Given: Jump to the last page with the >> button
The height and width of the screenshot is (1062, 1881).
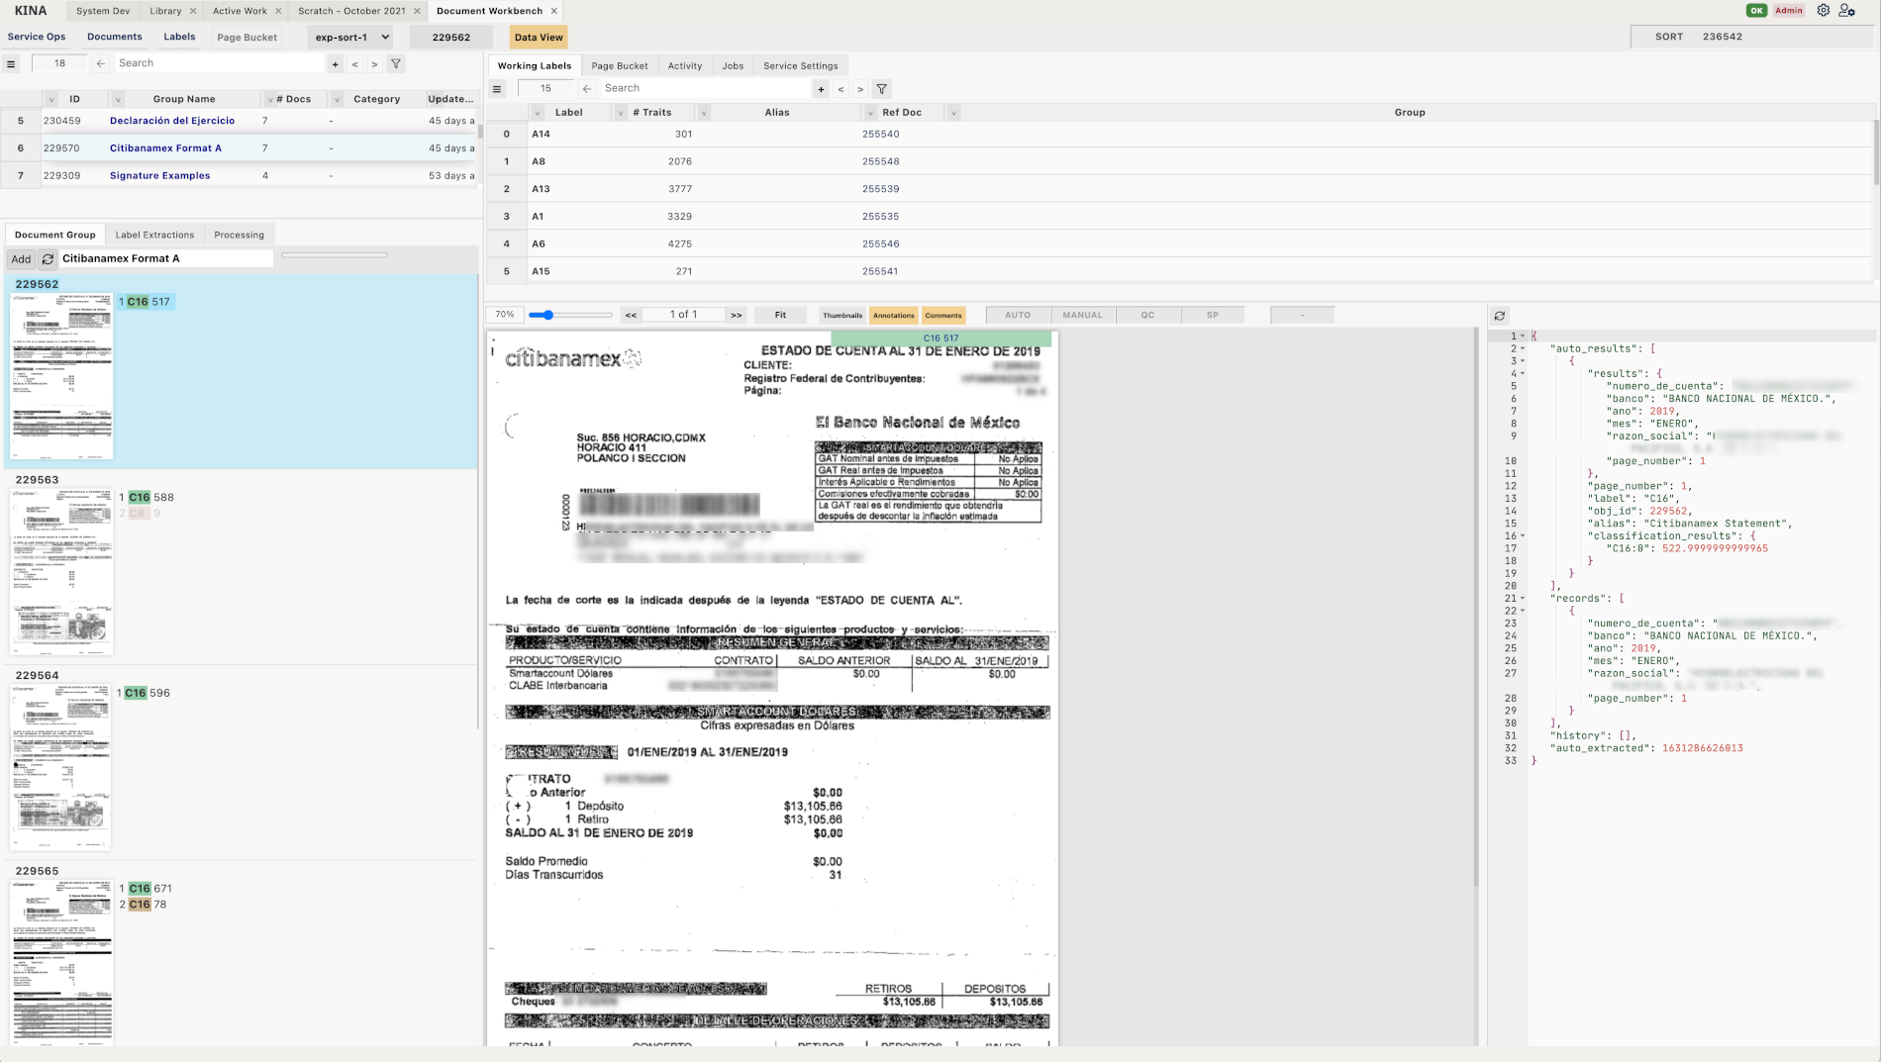Looking at the screenshot, I should (x=736, y=315).
